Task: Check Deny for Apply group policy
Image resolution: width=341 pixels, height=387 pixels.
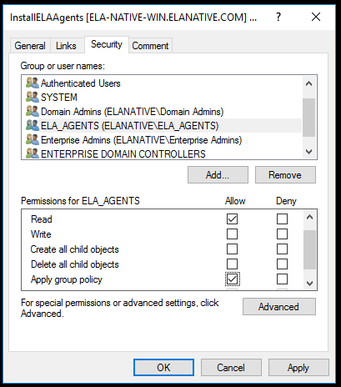Action: tap(282, 279)
